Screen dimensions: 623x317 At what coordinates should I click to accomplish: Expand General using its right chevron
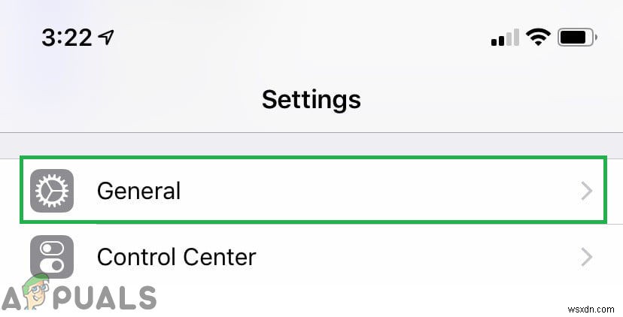587,191
